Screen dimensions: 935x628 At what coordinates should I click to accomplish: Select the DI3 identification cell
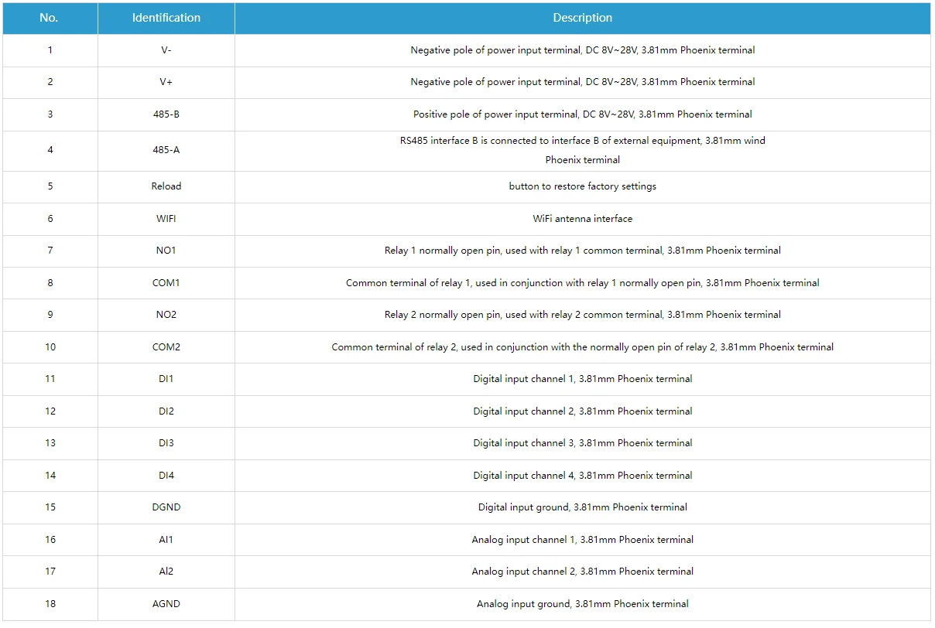pos(166,443)
